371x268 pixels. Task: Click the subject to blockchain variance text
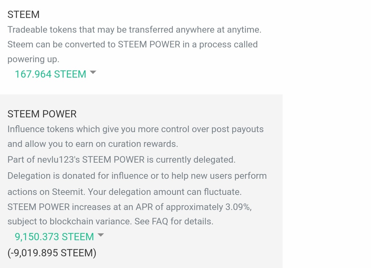click(x=69, y=221)
